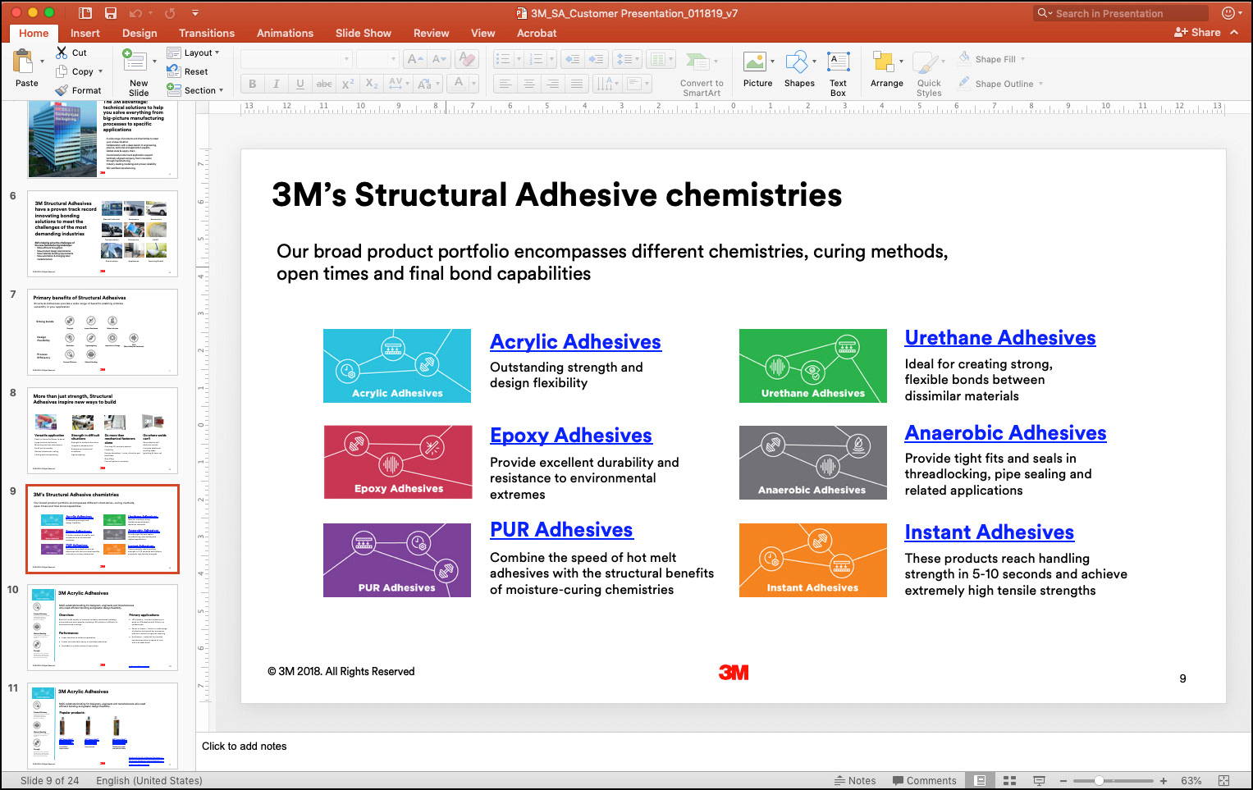Click the Undo arrow
This screenshot has height=790, width=1253.
click(x=135, y=13)
